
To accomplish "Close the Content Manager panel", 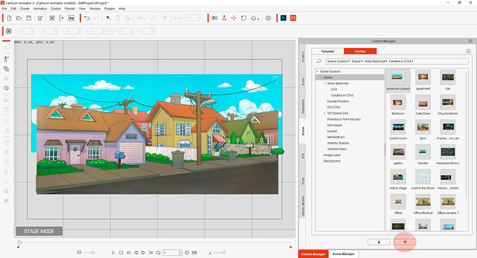I will (470, 41).
